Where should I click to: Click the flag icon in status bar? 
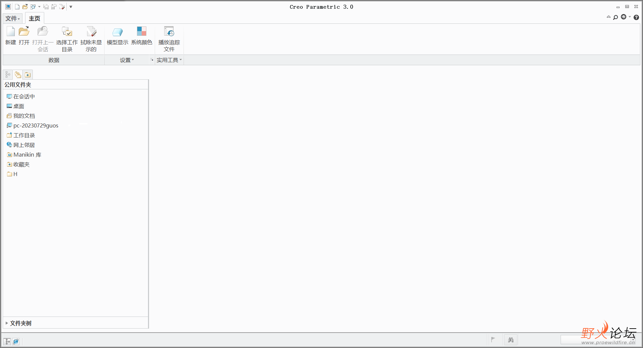pyautogui.click(x=493, y=340)
